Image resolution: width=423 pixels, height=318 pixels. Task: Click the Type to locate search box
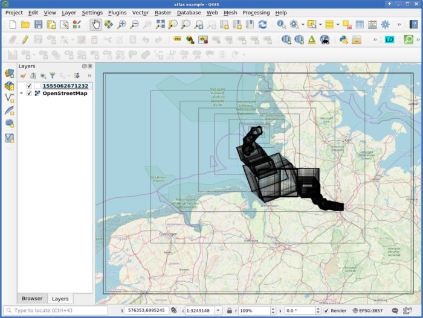coord(56,310)
